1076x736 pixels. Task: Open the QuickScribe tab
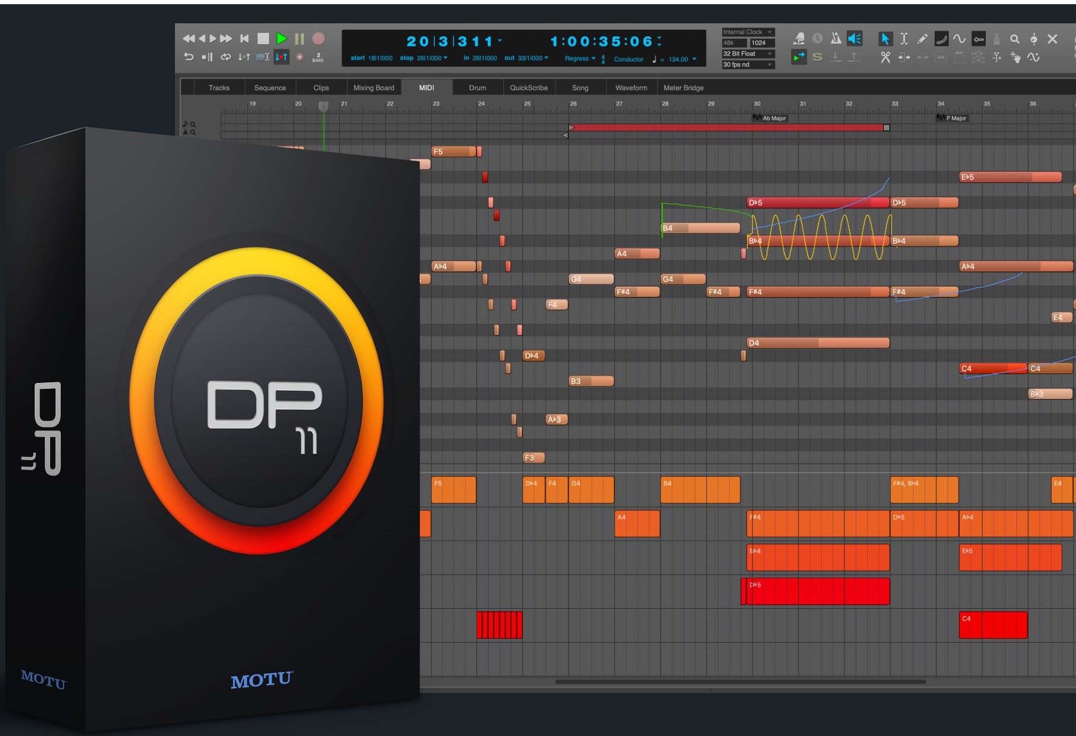(x=528, y=88)
